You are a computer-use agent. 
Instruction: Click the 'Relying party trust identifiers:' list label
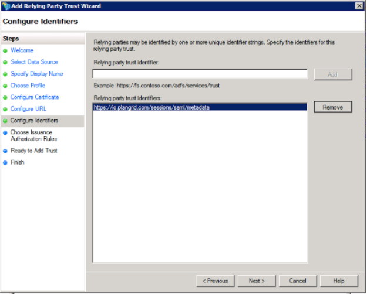click(x=127, y=98)
